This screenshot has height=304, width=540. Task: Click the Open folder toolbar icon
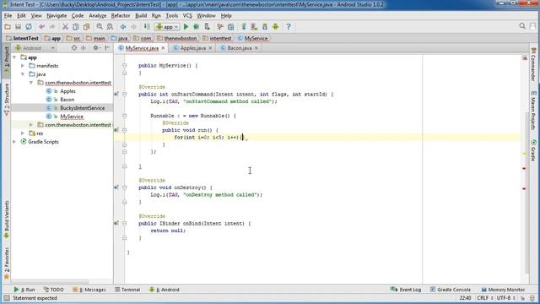pyautogui.click(x=8, y=27)
